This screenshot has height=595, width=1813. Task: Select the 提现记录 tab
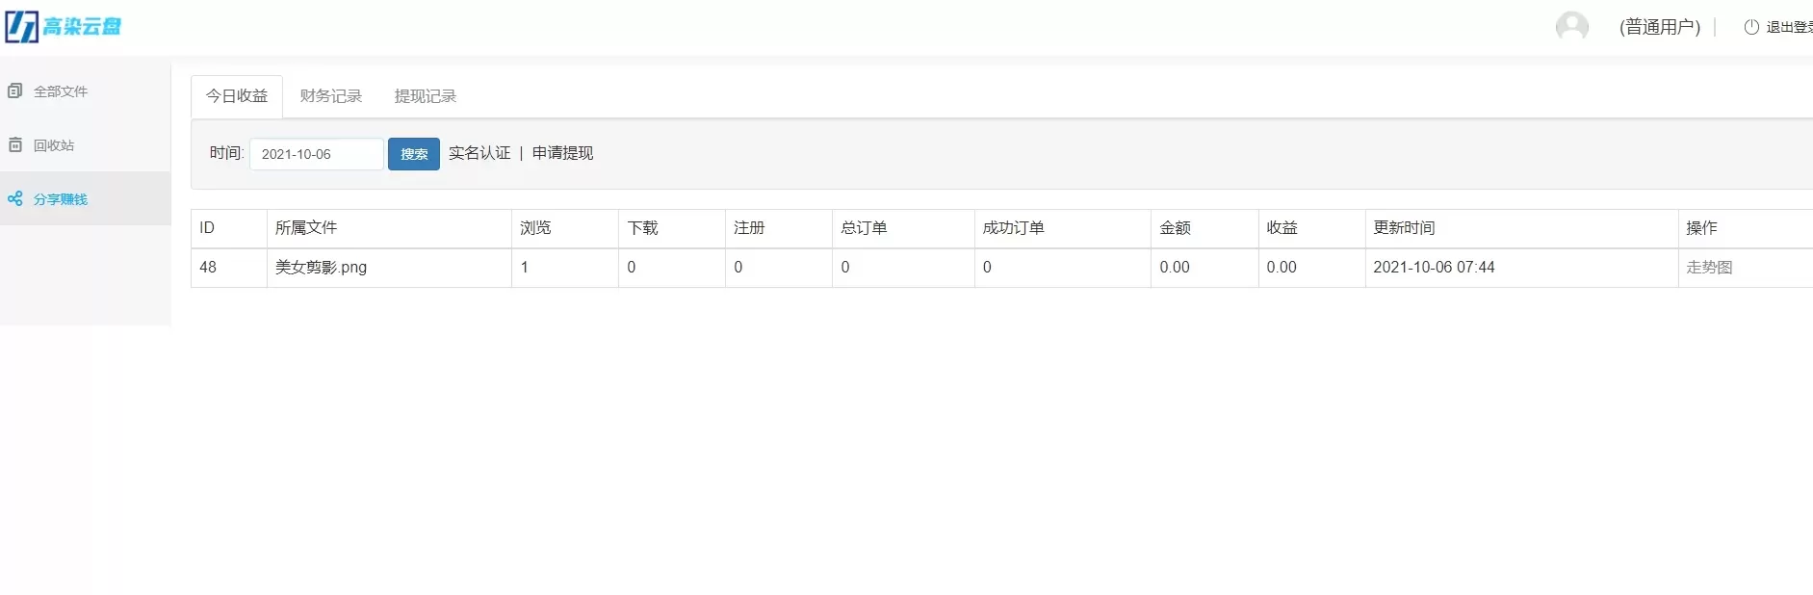tap(425, 96)
